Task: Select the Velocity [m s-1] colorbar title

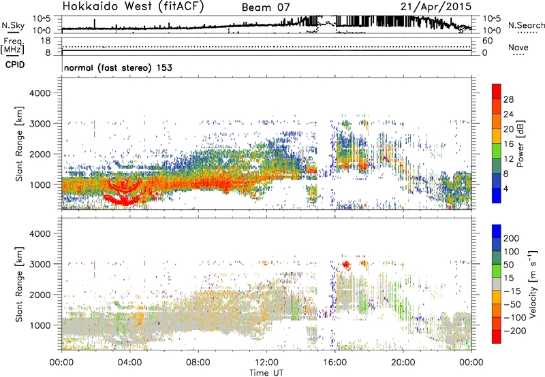Action: pos(533,284)
